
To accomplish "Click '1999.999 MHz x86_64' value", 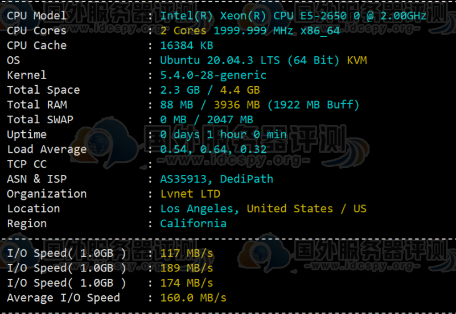I will tap(277, 31).
